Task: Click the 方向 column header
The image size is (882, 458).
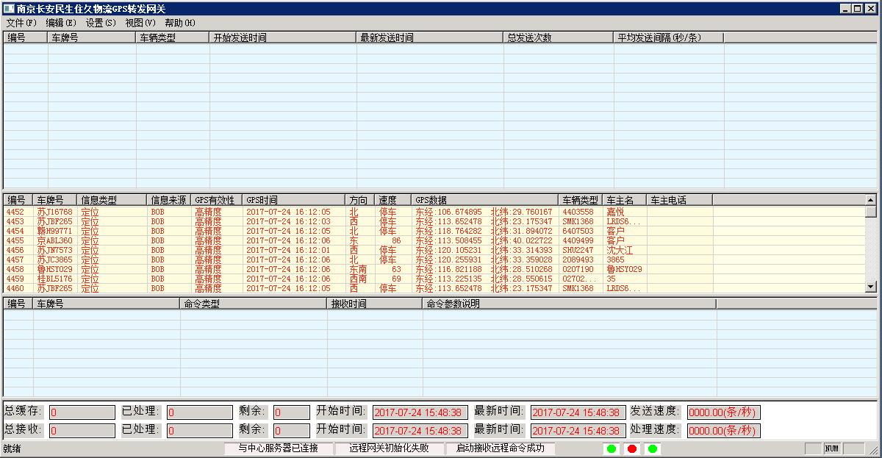Action: pyautogui.click(x=359, y=200)
